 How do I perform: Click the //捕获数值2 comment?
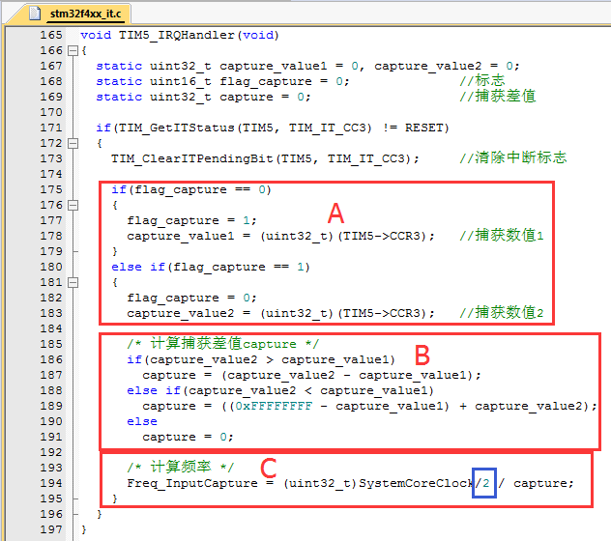[502, 312]
